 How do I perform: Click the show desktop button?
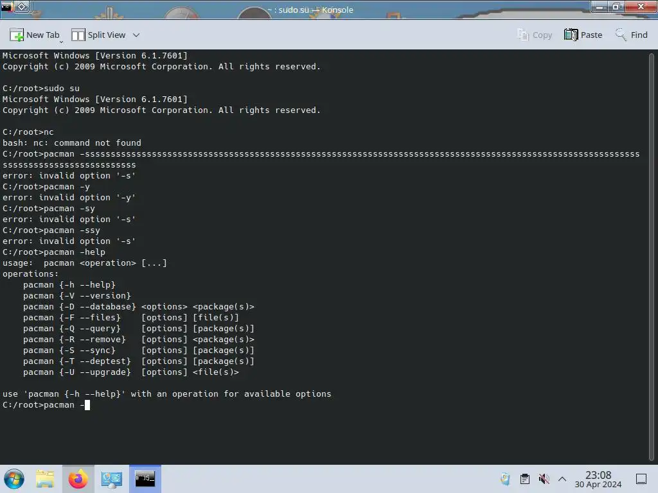click(641, 479)
